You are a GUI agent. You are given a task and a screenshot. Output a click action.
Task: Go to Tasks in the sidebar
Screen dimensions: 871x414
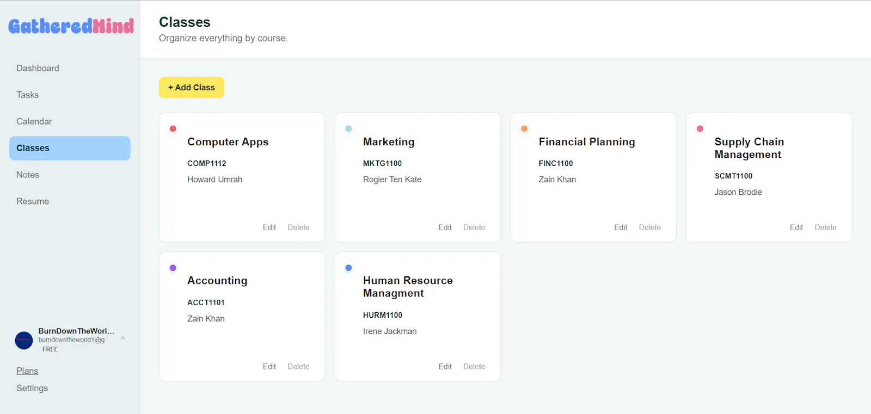coord(27,95)
